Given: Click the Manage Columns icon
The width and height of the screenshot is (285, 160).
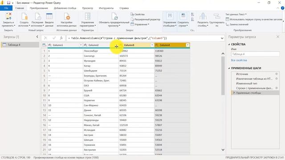Looking at the screenshot, I should click(x=170, y=16).
